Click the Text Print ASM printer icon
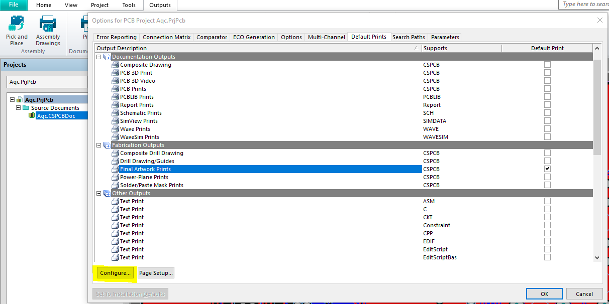 pyautogui.click(x=116, y=201)
